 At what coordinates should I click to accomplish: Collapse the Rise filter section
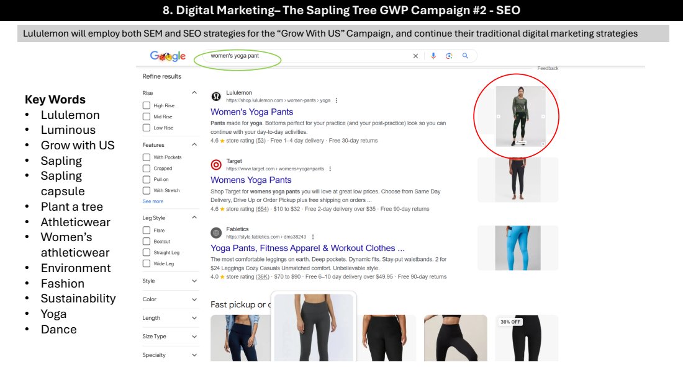tap(194, 92)
